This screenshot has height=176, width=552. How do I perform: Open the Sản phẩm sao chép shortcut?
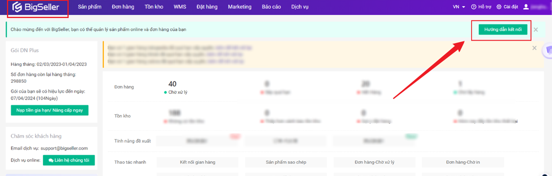coord(286,162)
